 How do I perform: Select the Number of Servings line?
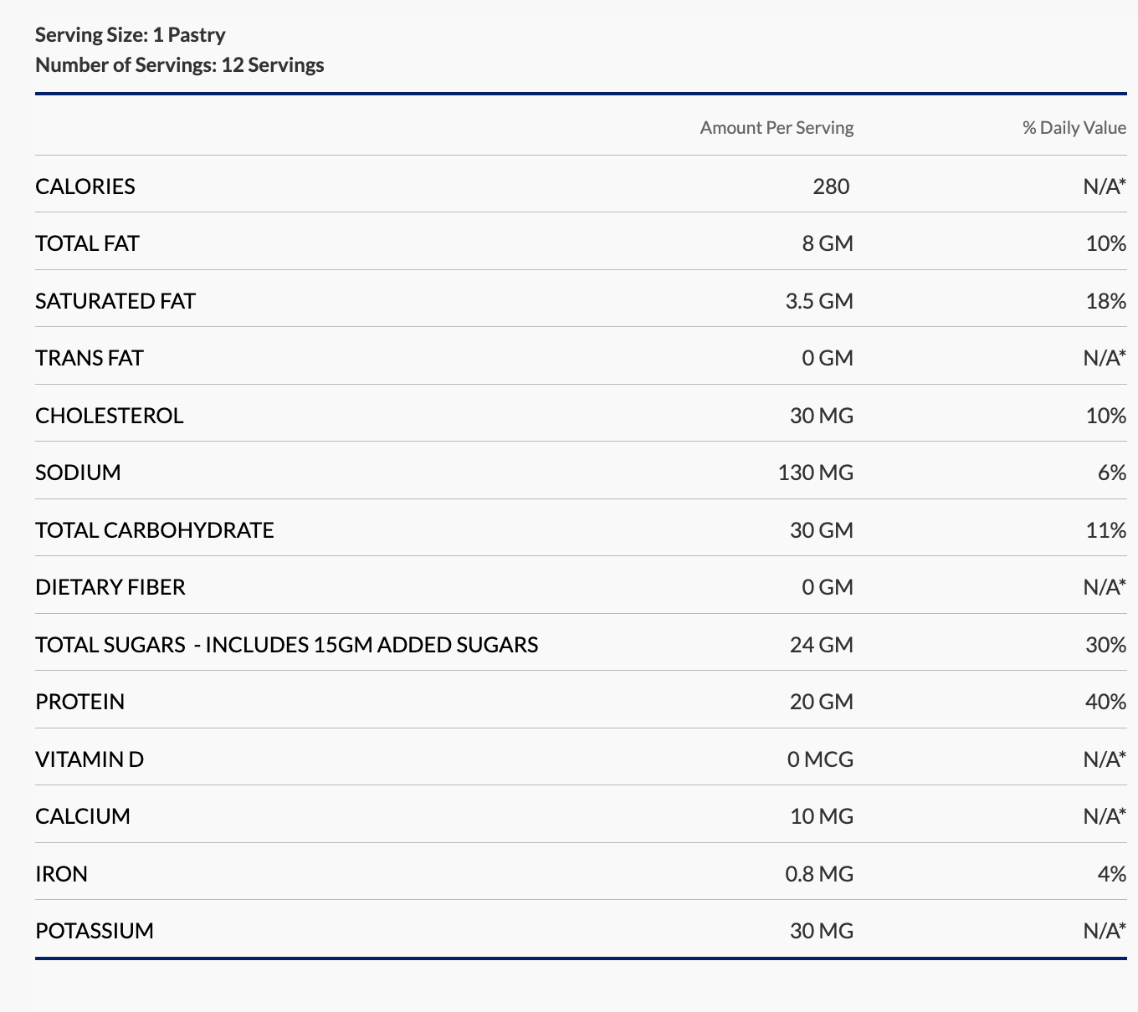pos(179,65)
